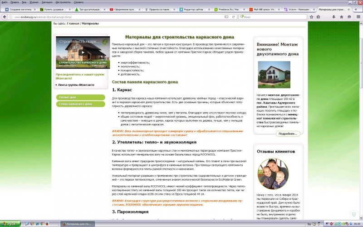Close the Мой AliExpress tab
This screenshot has width=363, height=227.
click(x=279, y=10)
